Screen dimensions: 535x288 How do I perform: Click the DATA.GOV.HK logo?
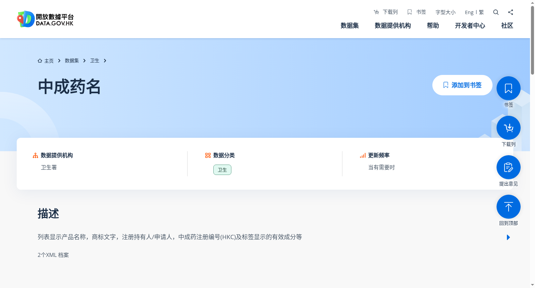(45, 19)
